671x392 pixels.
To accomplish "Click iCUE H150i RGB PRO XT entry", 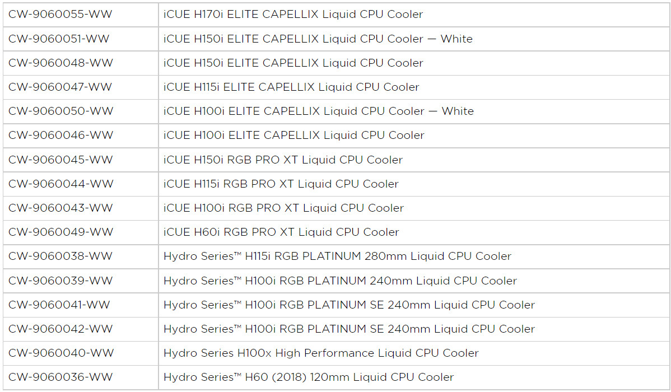I will point(283,160).
